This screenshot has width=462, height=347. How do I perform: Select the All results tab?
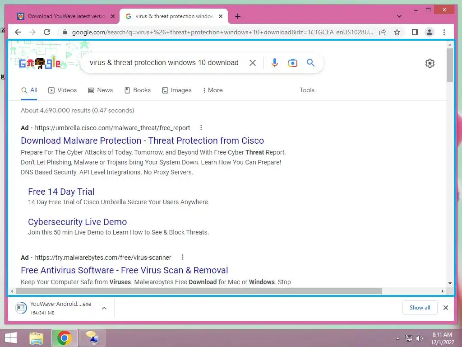[x=29, y=90]
